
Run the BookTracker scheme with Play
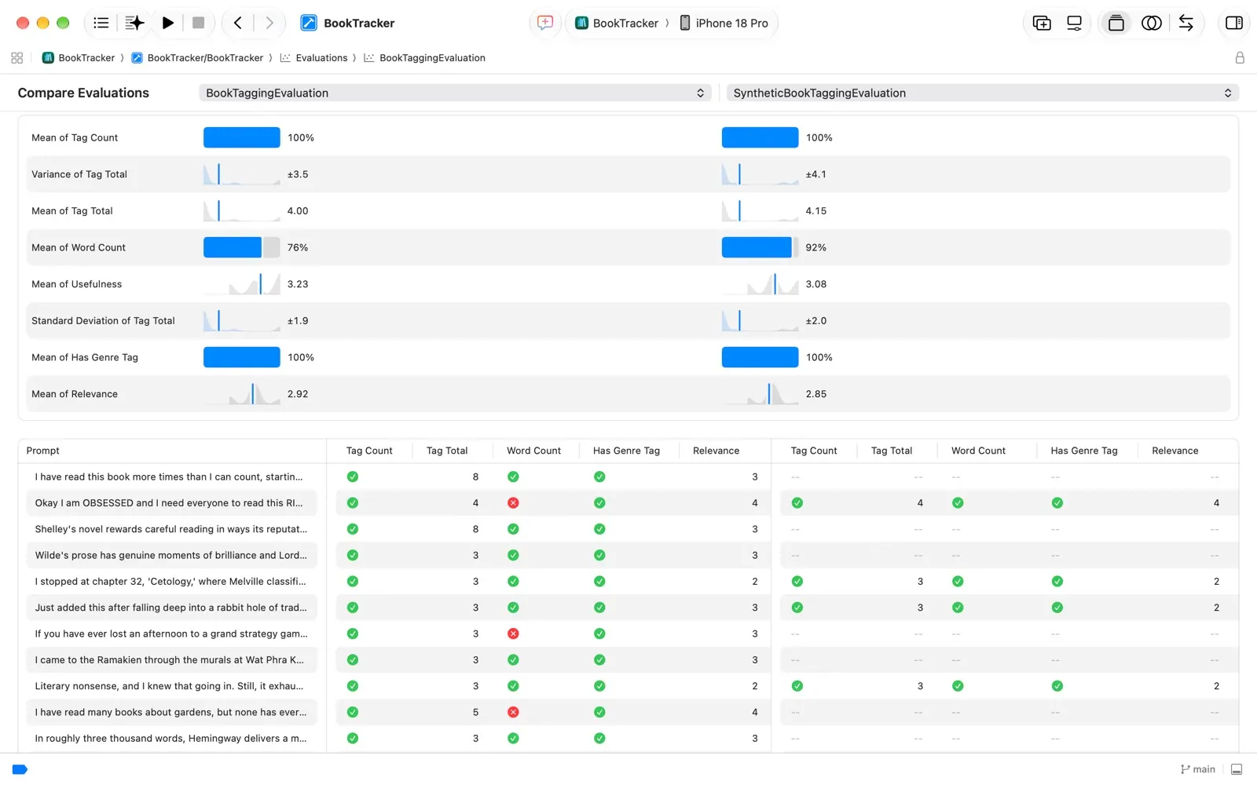point(167,23)
